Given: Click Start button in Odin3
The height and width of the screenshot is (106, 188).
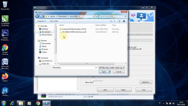Looking at the screenshot, I should tap(105, 90).
